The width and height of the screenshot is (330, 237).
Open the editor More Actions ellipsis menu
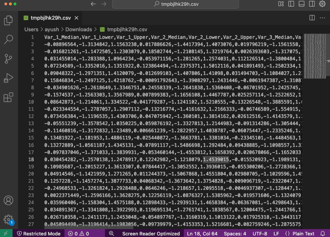(x=322, y=18)
